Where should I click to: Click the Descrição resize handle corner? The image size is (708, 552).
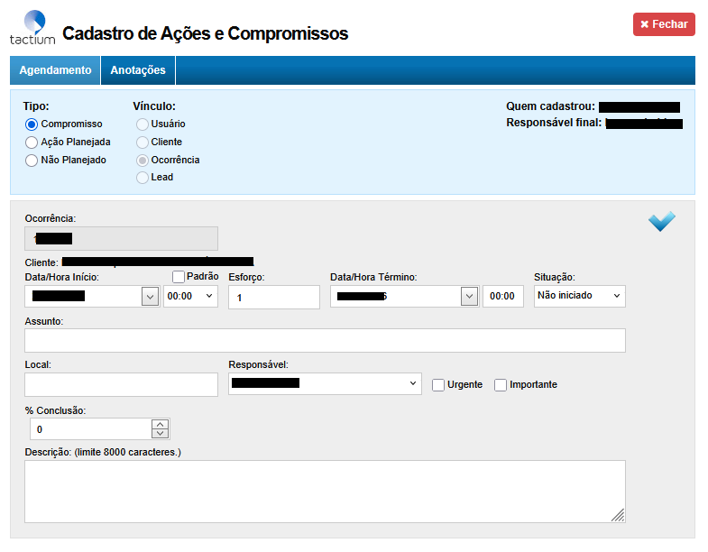click(x=618, y=515)
